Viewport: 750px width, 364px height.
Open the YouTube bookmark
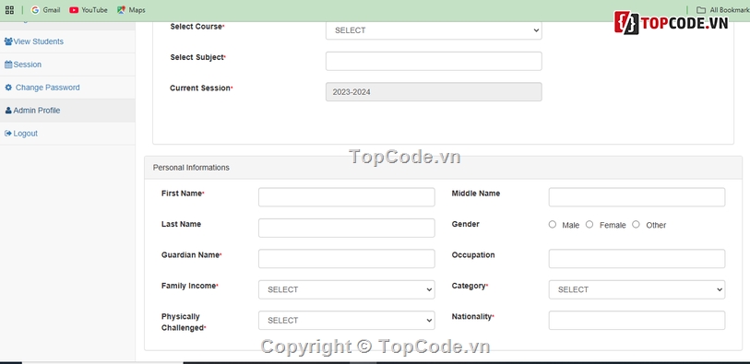click(88, 10)
